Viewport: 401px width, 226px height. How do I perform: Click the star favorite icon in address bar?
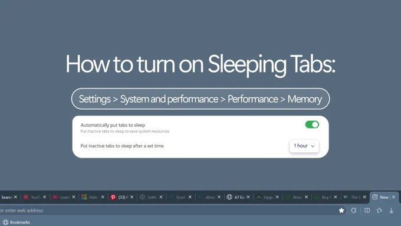tap(341, 211)
